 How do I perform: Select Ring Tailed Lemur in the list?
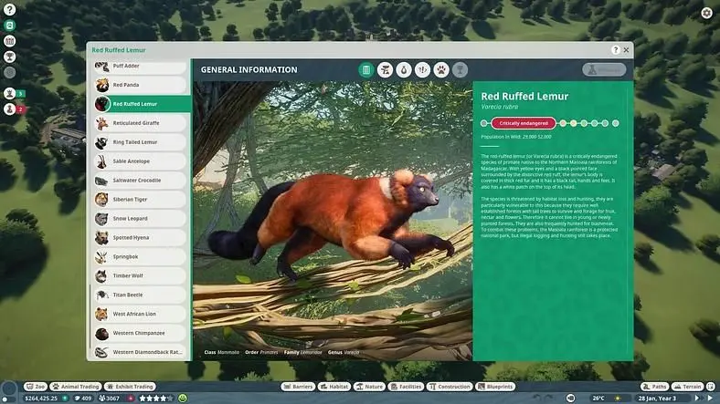(140, 142)
